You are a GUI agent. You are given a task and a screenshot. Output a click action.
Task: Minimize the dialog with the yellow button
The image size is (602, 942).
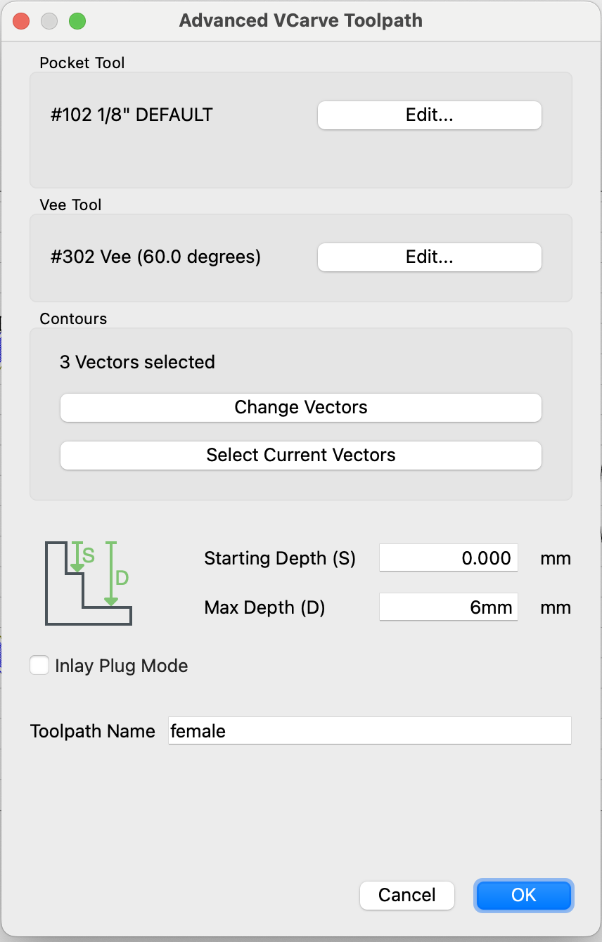(49, 20)
